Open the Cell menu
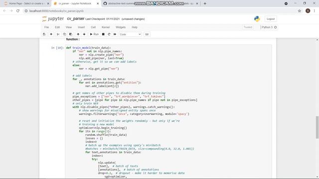The image size is (319, 179). pos(93,27)
